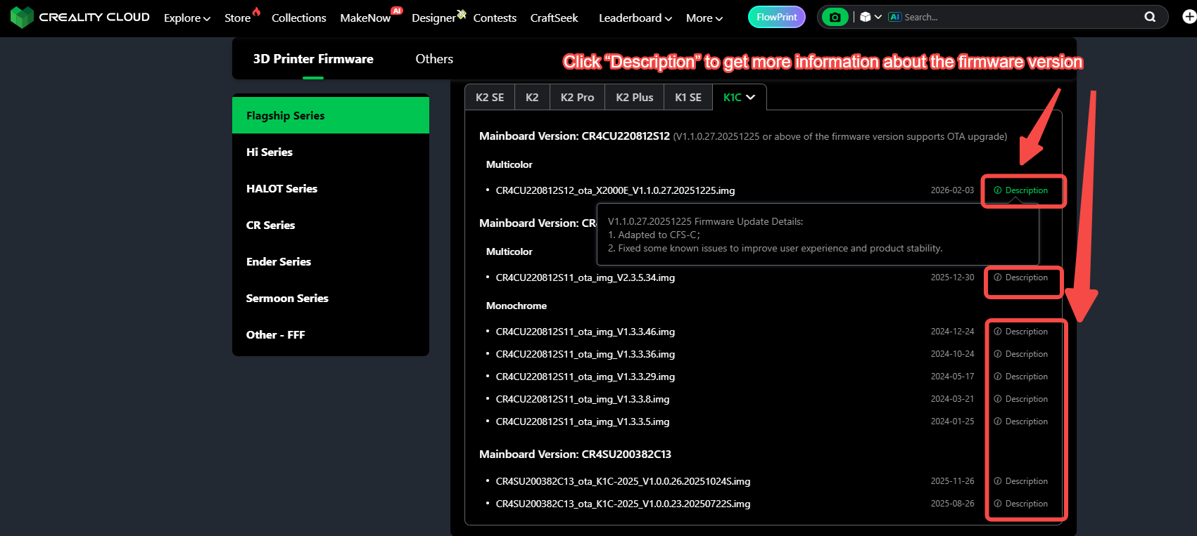
Task: Select the K2 Plus printer tab
Action: [634, 97]
